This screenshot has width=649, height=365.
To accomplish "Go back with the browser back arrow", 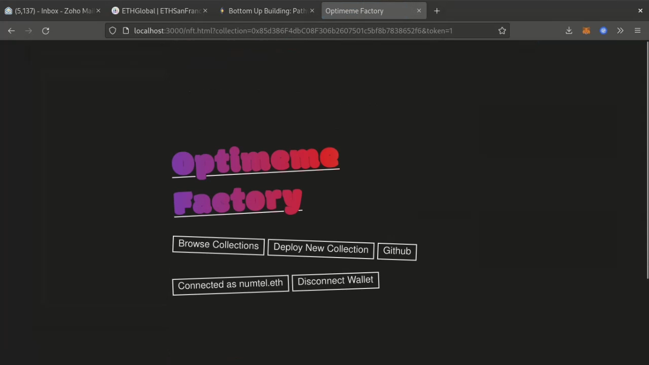I will (x=11, y=31).
